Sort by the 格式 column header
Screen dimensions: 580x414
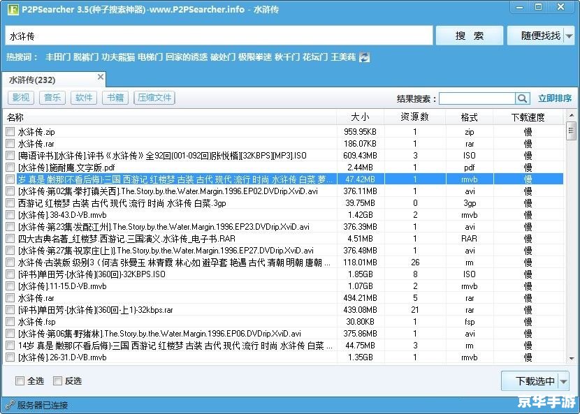(470, 117)
